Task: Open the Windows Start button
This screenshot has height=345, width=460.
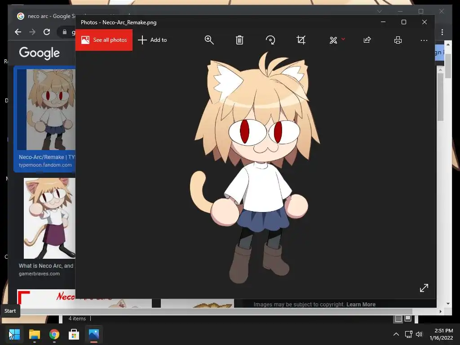Action: pyautogui.click(x=14, y=334)
